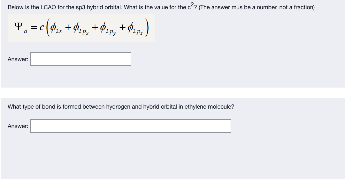The image size is (345, 179).
Task: Select the LCAO equation image
Action: coord(81,28)
